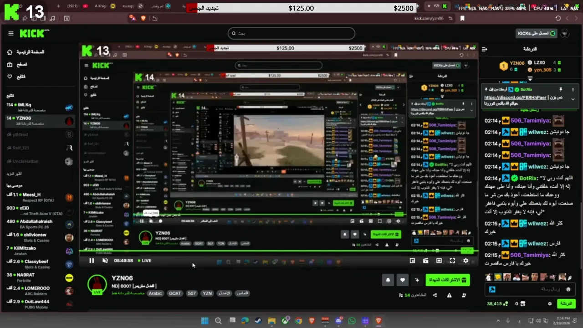583x328 pixels.
Task: Open oblivionsw Slots & Casino channel
Action: (39, 237)
